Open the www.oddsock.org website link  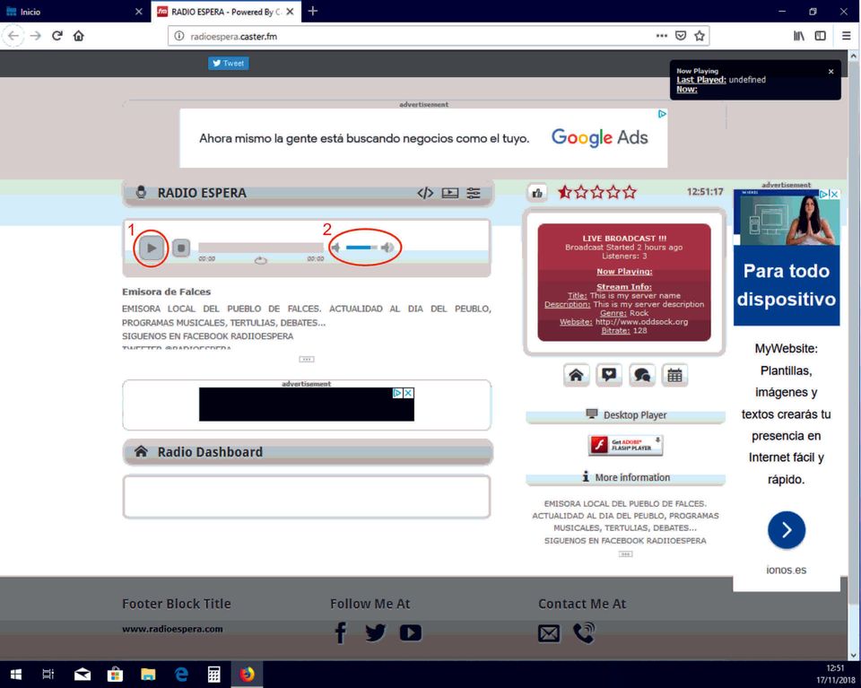point(641,322)
